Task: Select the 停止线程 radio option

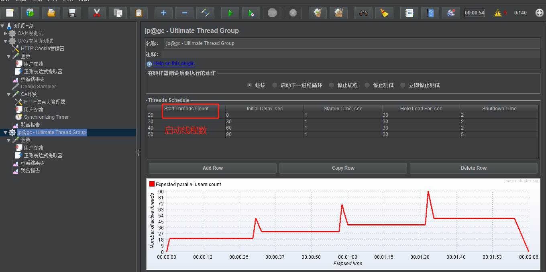Action: [331, 85]
